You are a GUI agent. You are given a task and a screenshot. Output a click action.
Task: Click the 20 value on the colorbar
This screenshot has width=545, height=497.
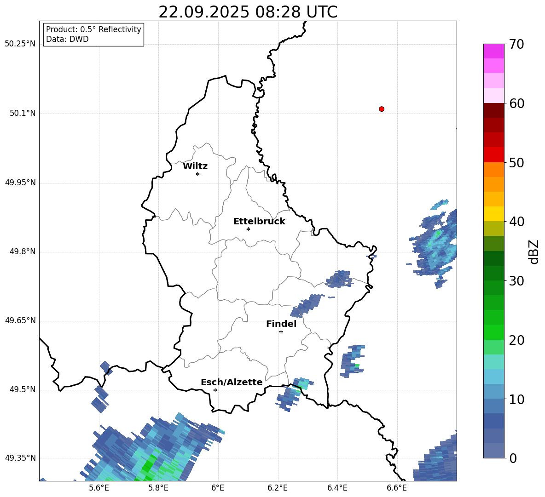[516, 340]
